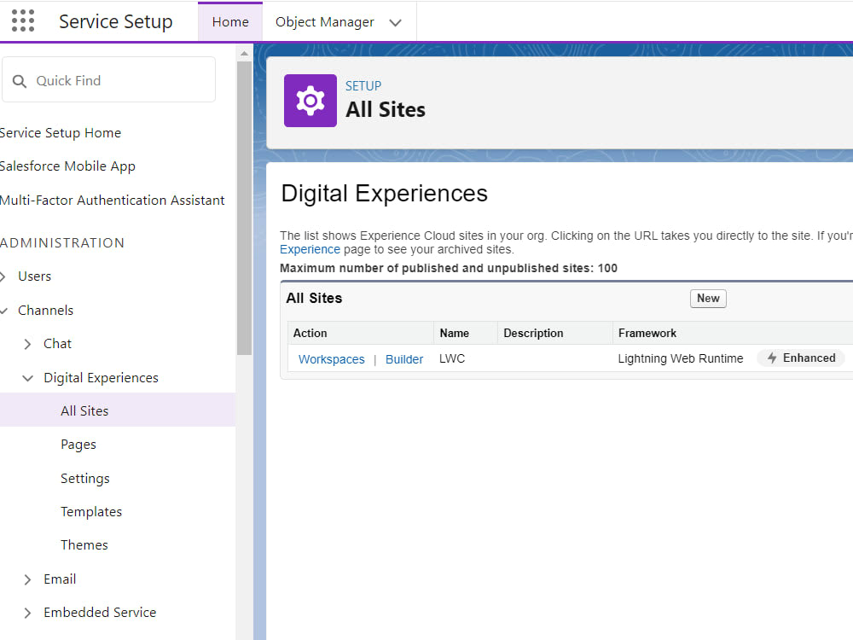Screen dimensions: 853x640
Task: Click the Enhanced lightning badge
Action: (800, 358)
